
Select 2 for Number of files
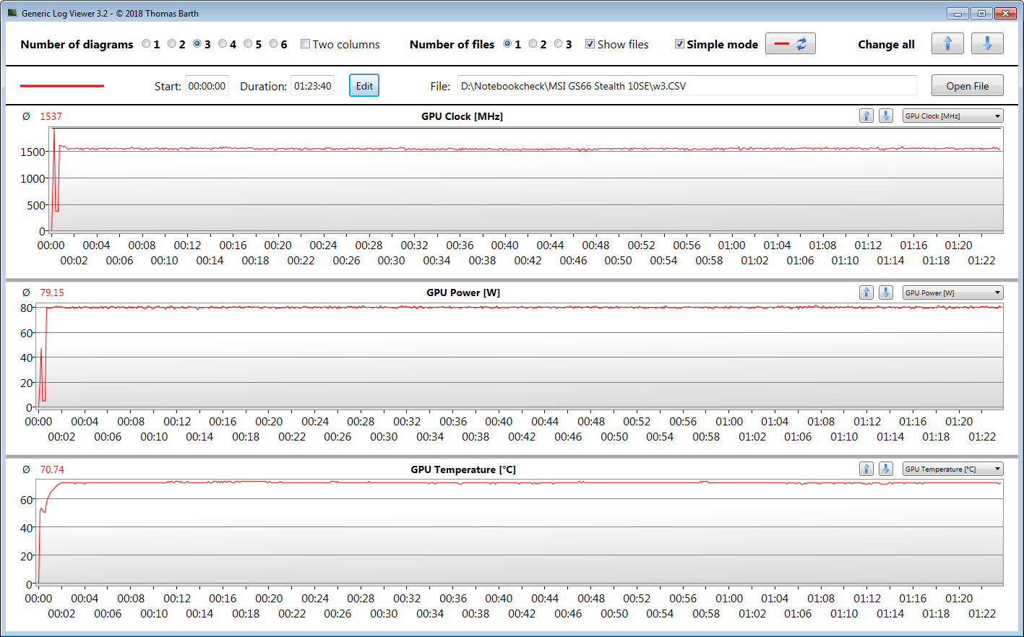point(533,44)
